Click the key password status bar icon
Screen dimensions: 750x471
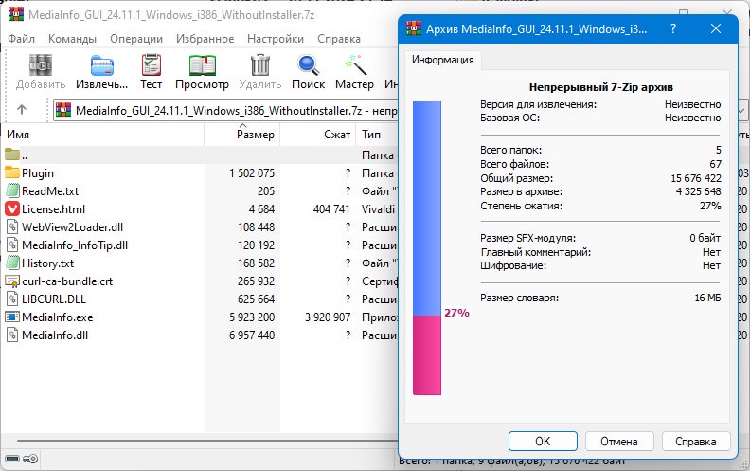click(30, 459)
